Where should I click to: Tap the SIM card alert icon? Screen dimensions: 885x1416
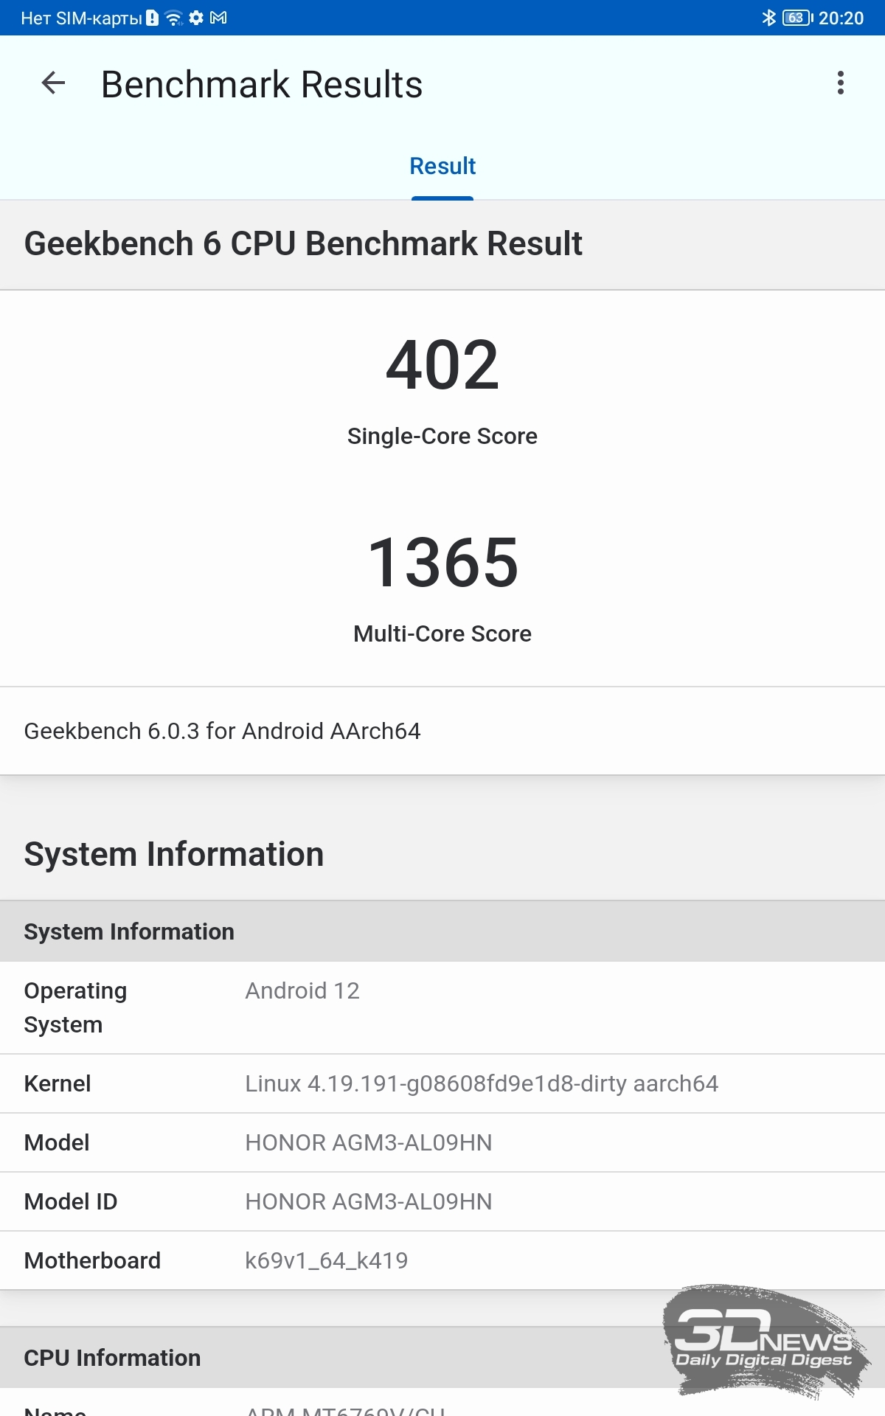152,18
